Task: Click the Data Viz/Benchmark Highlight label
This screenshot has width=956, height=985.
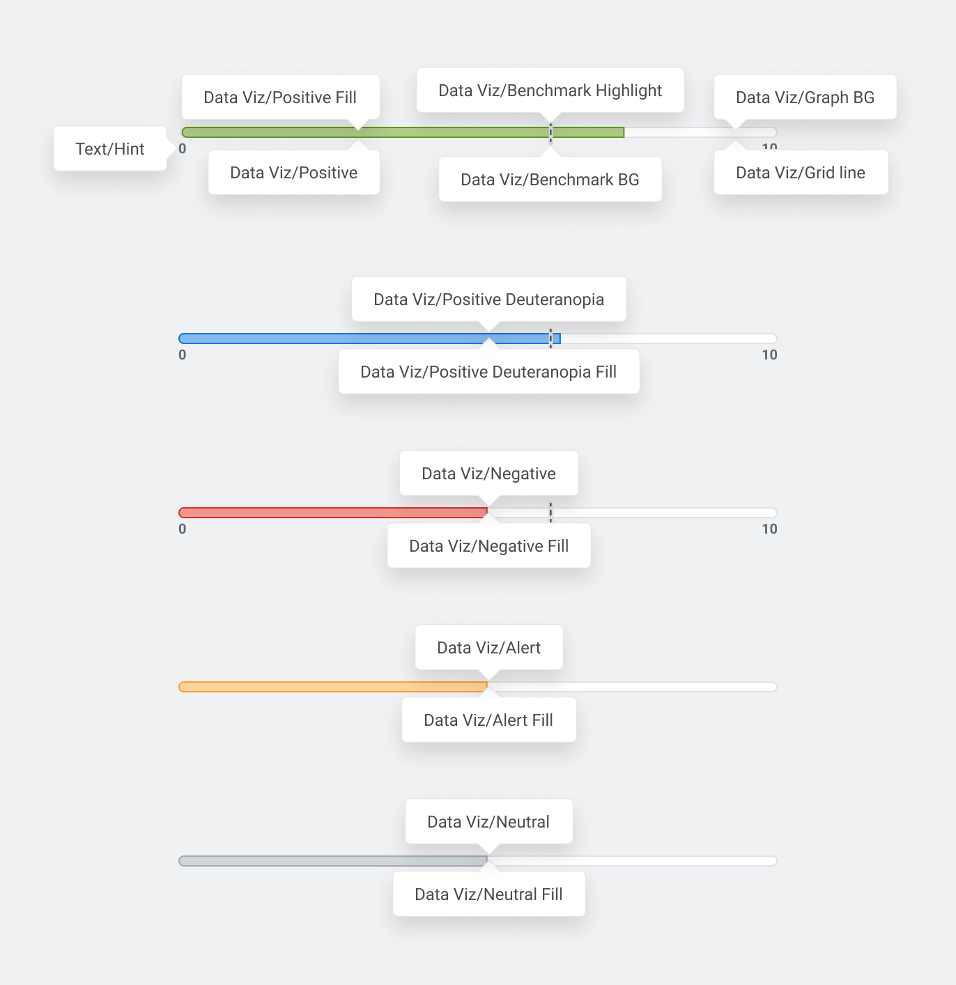Action: 550,91
